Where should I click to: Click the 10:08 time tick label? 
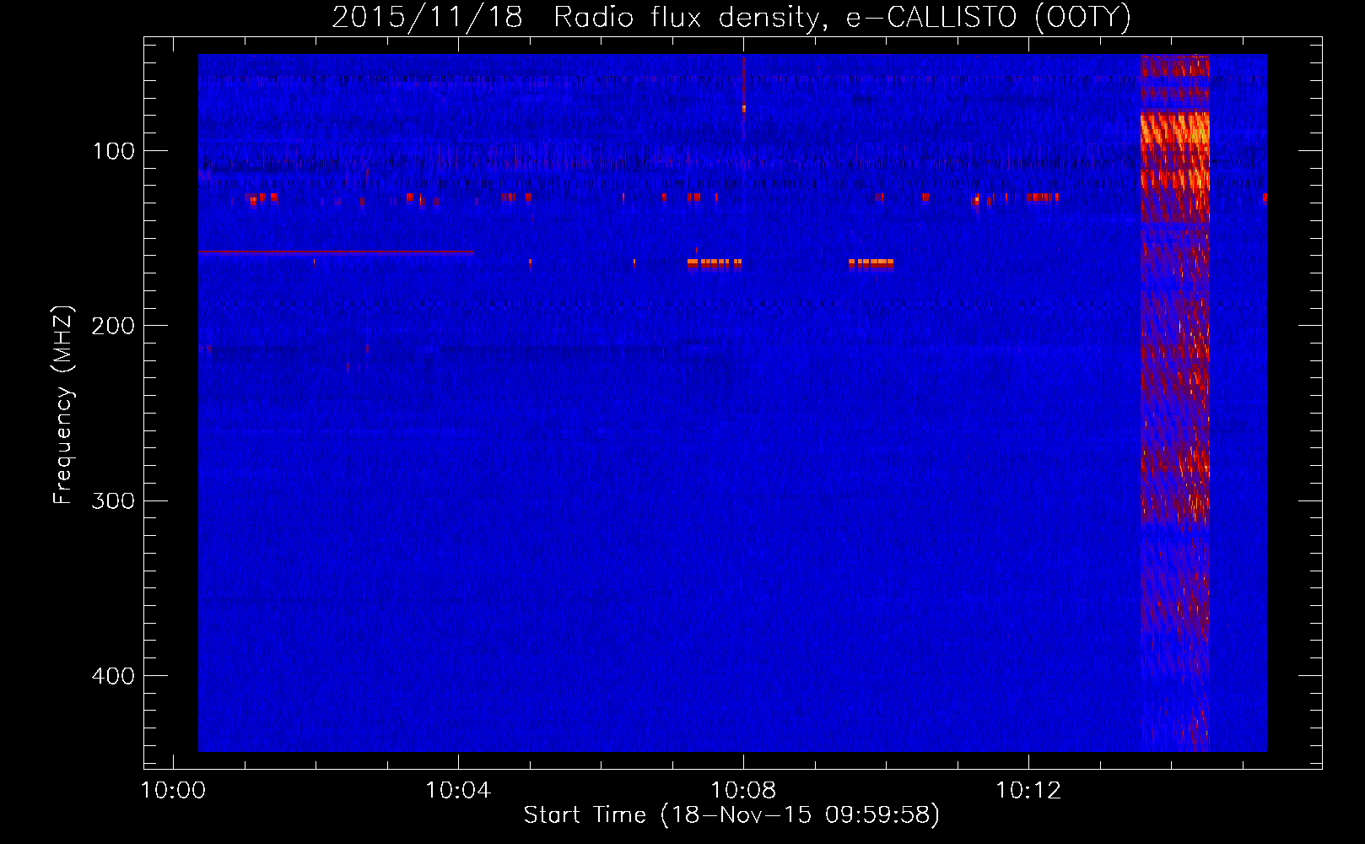tap(743, 791)
